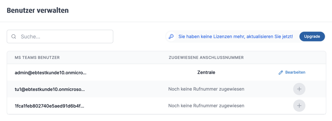Viewport: 332px width, 121px height.
Task: Click Zugewiesene Anschlussnummer column header
Action: 206,57
